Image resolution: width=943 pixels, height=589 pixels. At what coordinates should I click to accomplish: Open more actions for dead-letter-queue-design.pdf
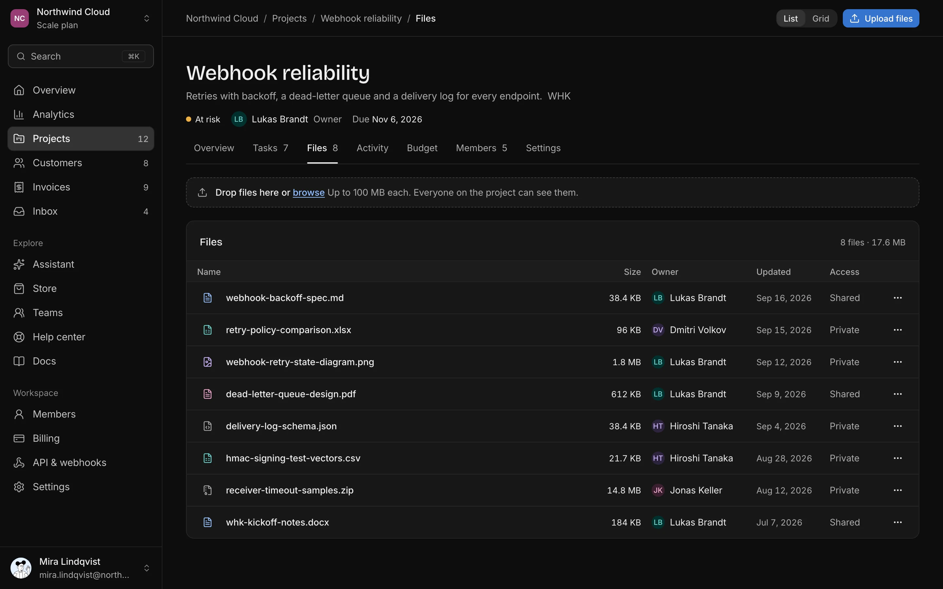897,394
